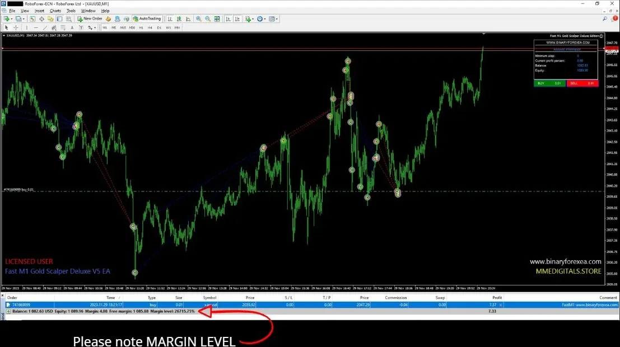Select the Arrows drawing tool
Viewport: 620px width, 347px height.
90,27
